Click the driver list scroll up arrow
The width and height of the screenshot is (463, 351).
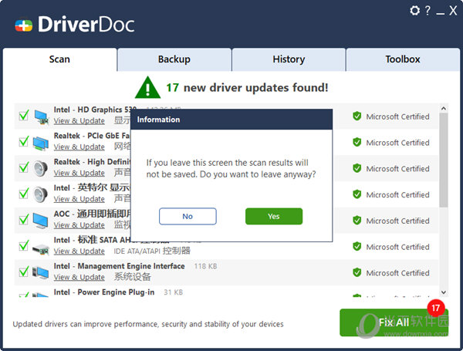(443, 109)
